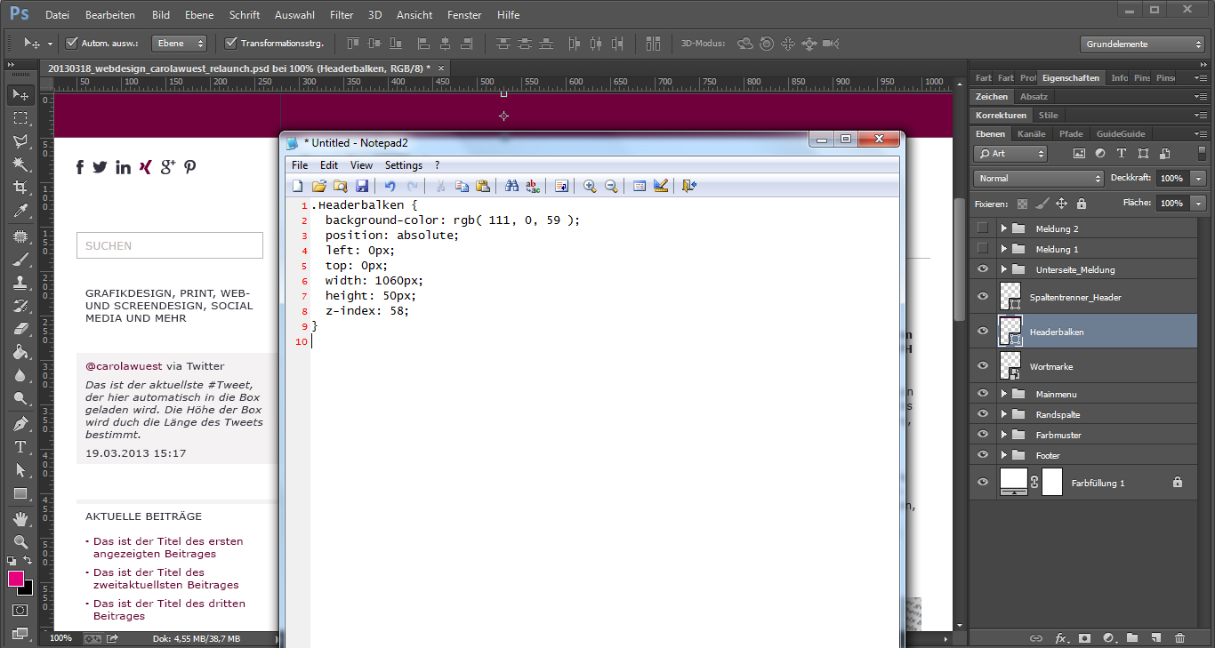
Task: Select the Rectangular Marquee tool
Action: point(20,117)
